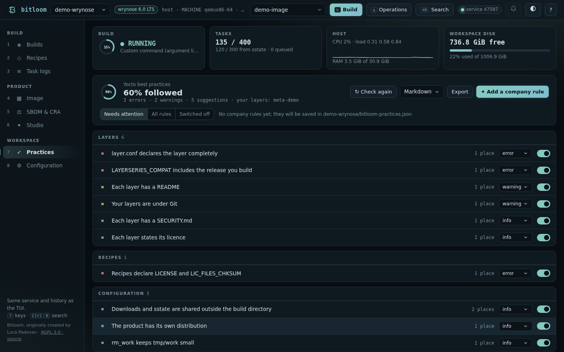564x352 pixels.
Task: Open the help question mark button
Action: [551, 9]
